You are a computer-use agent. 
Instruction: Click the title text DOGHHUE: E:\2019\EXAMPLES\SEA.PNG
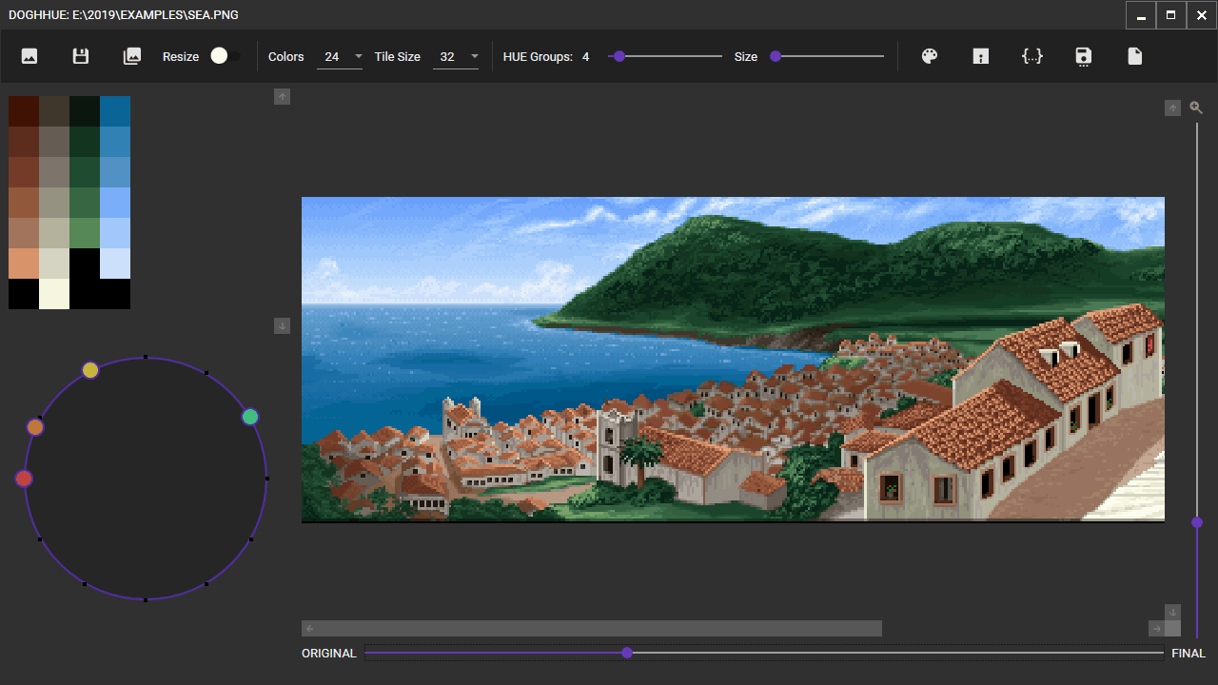point(123,15)
